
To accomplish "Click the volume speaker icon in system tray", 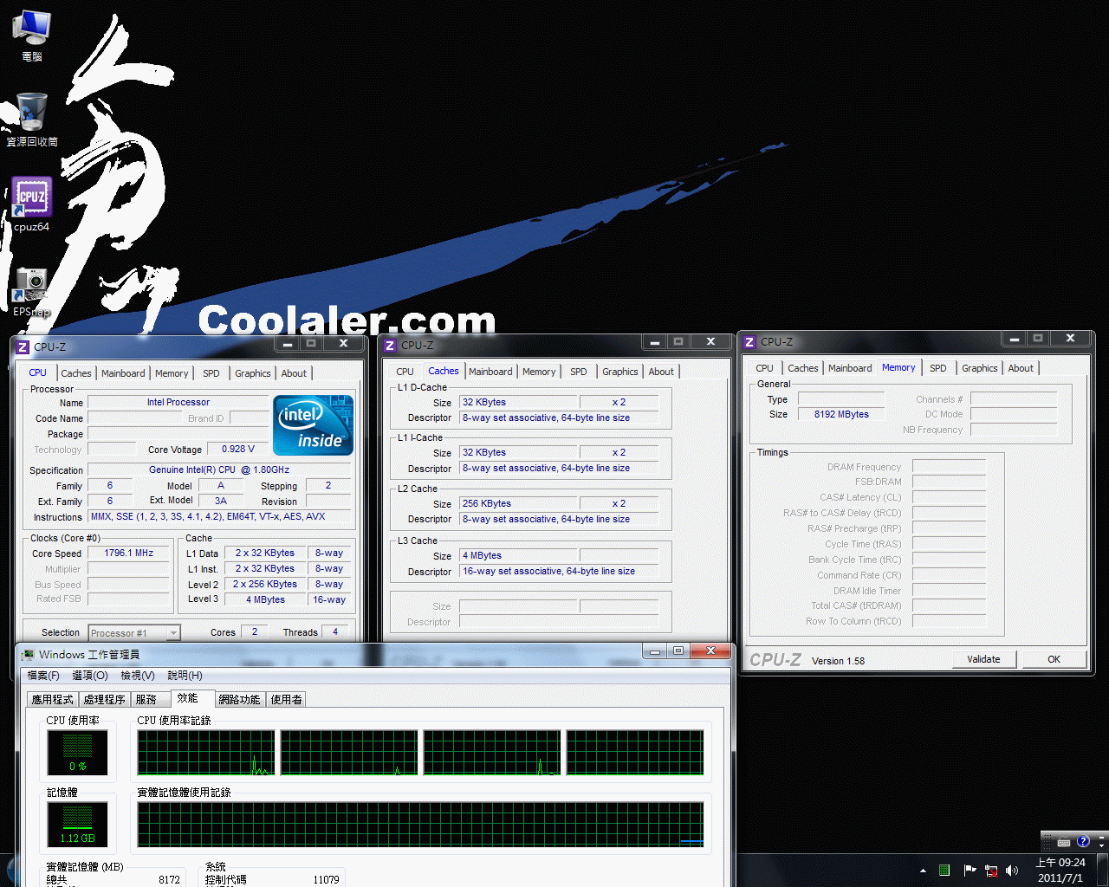I will [x=1012, y=871].
